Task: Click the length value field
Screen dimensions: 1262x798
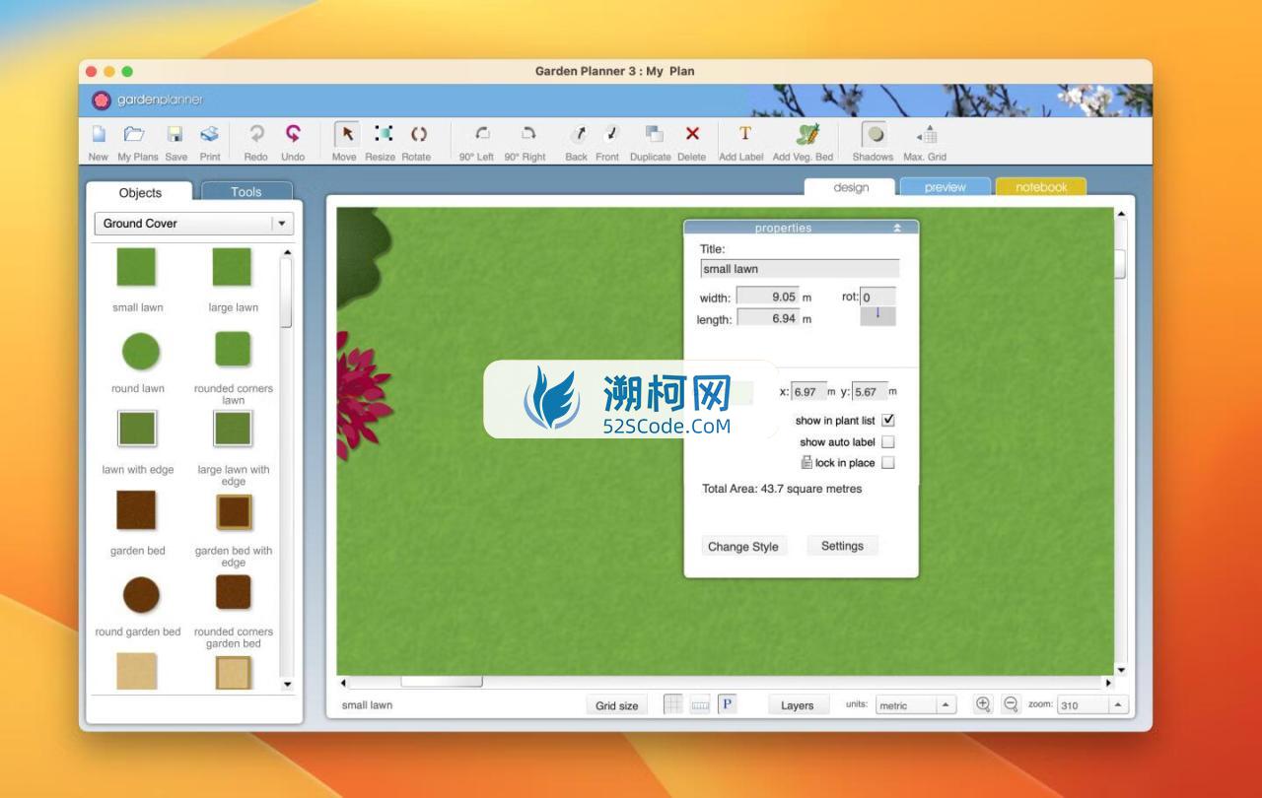Action: [767, 318]
